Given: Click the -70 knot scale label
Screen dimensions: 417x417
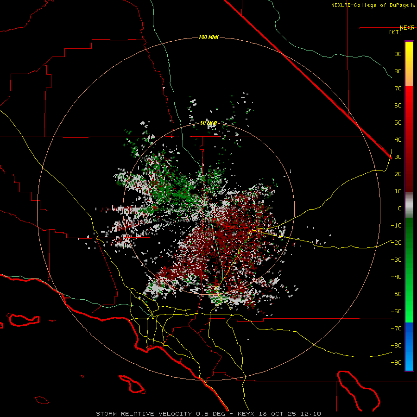Looking at the screenshot, I should coord(396,329).
